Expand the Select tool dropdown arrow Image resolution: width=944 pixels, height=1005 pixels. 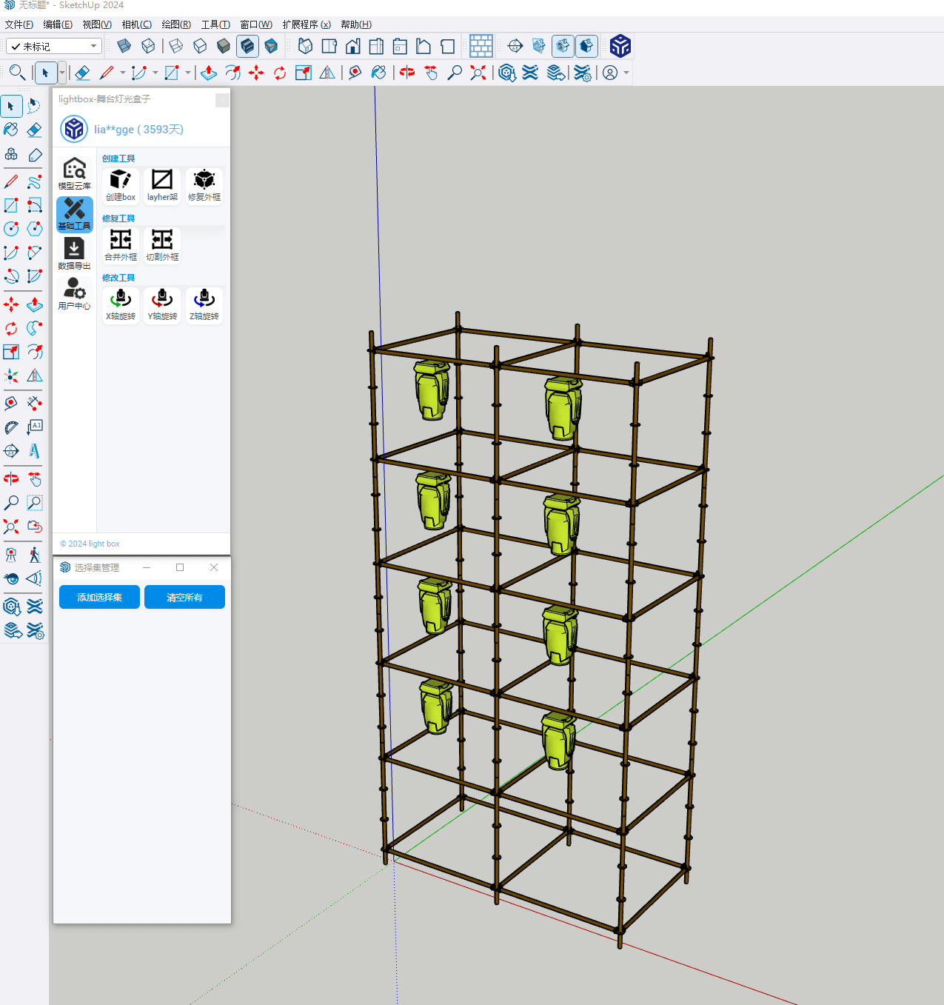point(61,73)
